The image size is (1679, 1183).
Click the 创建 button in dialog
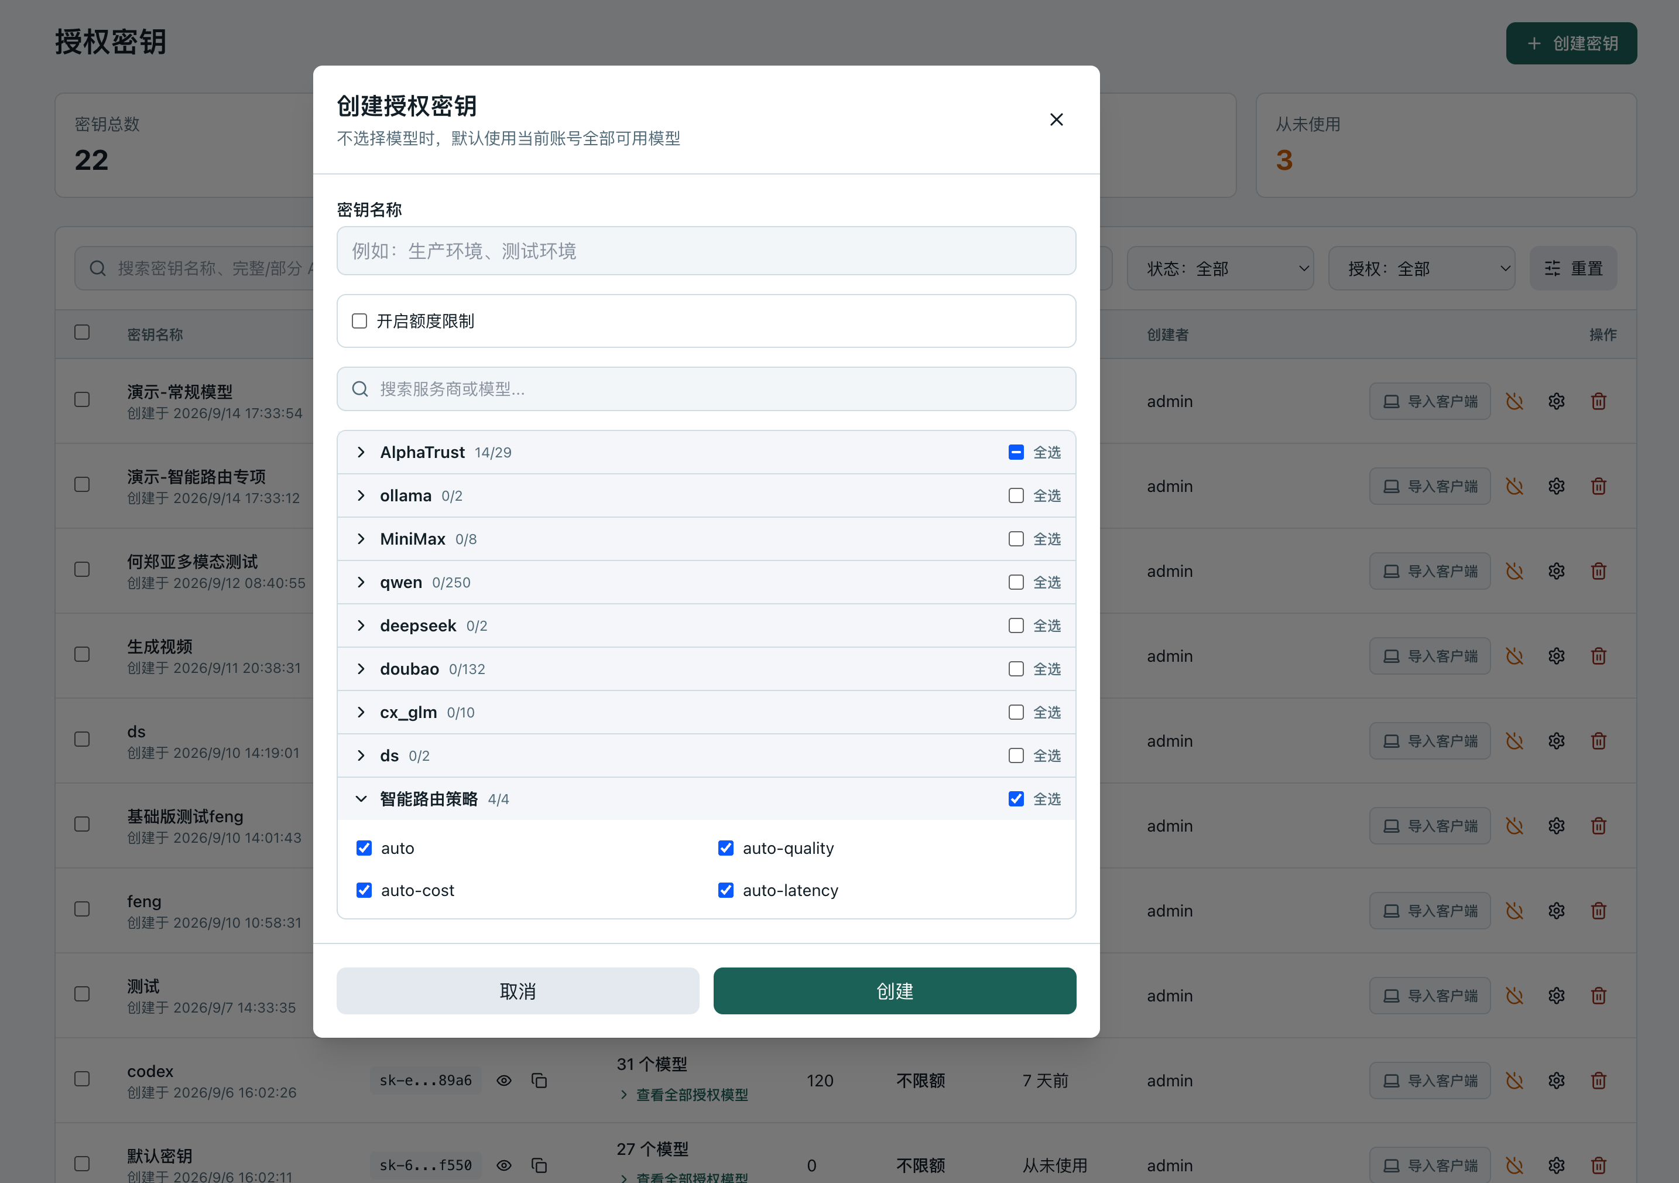895,990
